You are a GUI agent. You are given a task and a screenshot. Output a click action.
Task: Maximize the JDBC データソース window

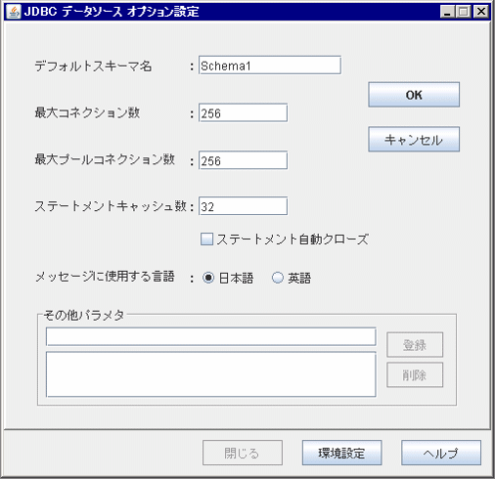pyautogui.click(x=464, y=12)
